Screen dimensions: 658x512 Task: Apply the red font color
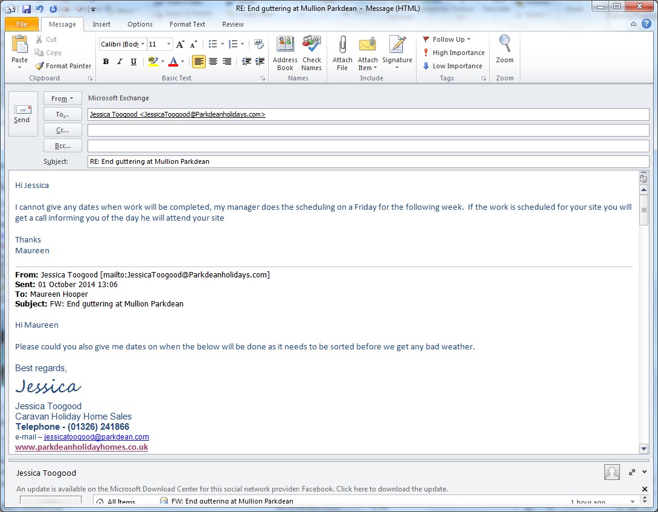click(173, 62)
